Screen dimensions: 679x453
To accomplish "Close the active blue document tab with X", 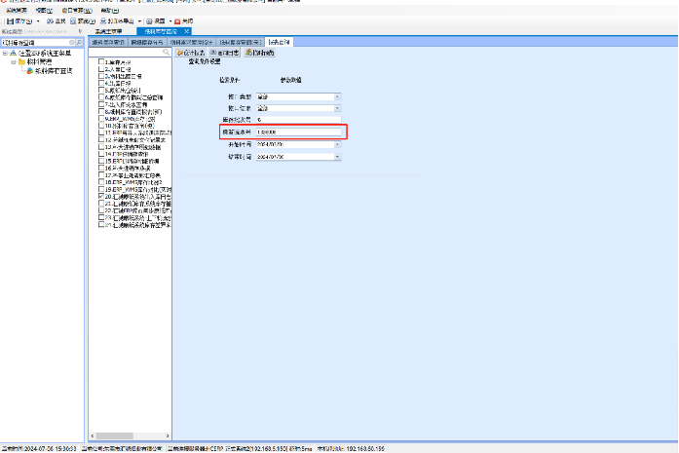I will [187, 31].
